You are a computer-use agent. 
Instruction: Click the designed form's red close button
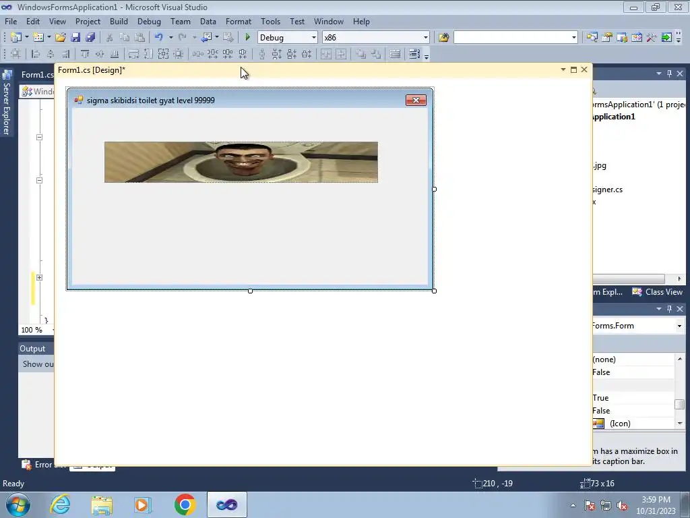tap(416, 100)
